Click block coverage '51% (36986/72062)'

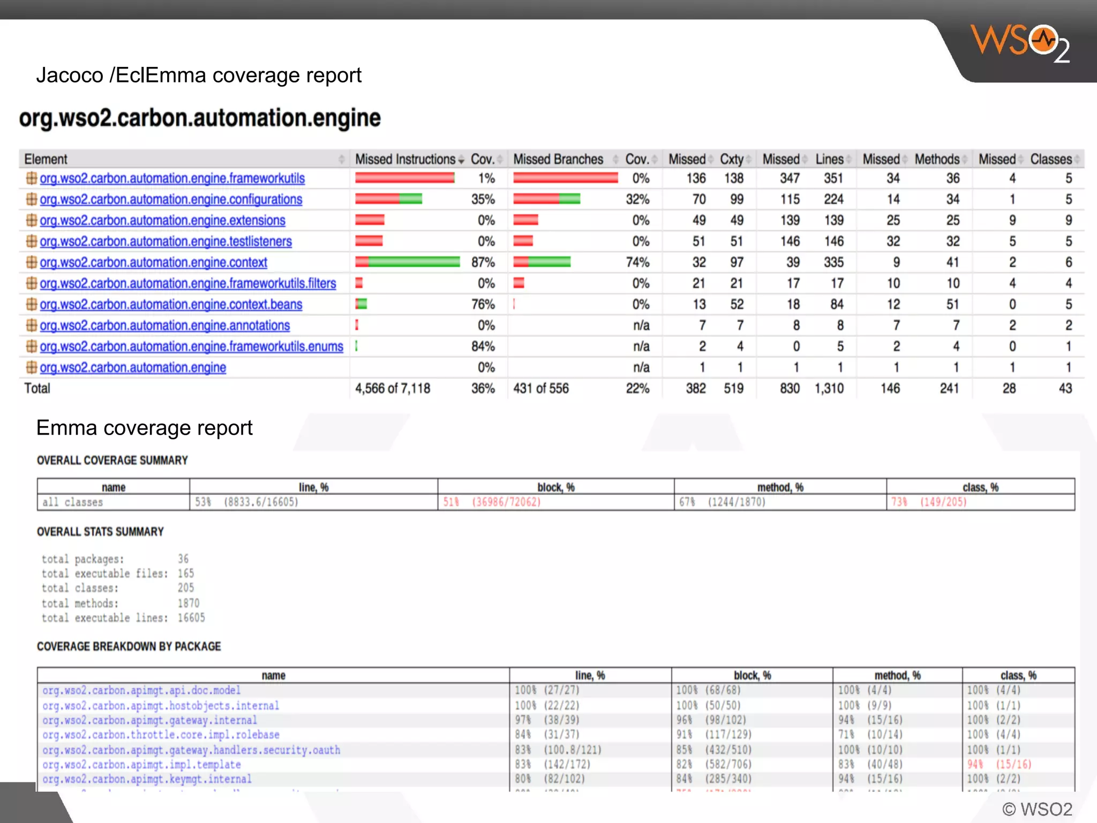pyautogui.click(x=492, y=502)
